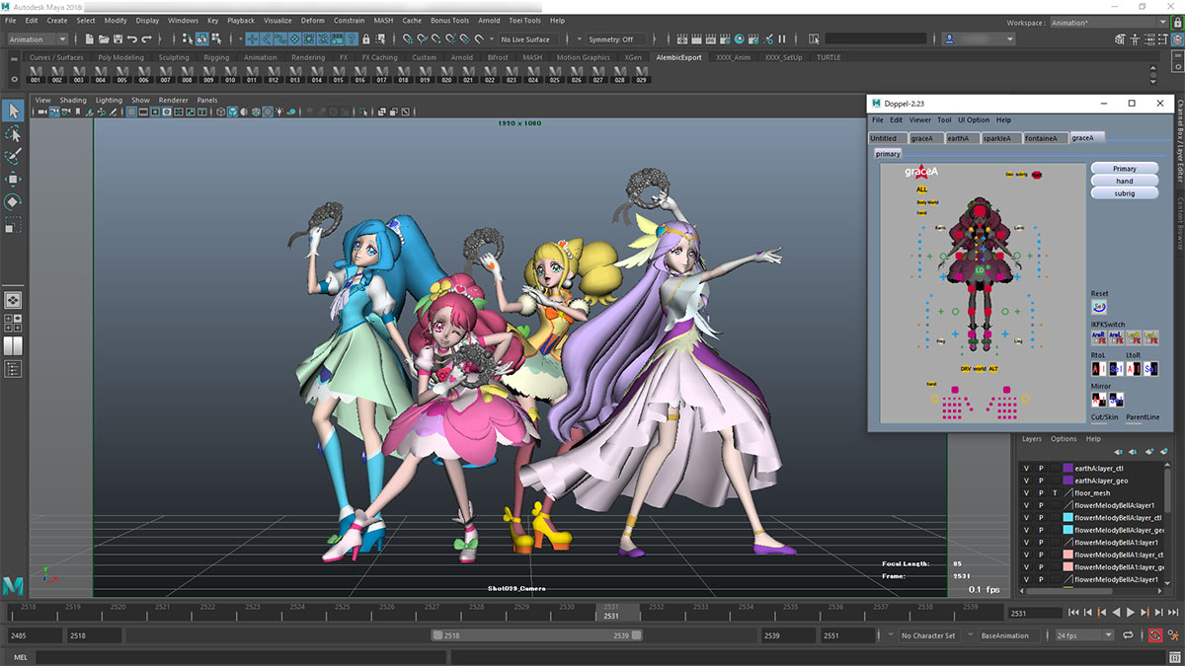
Task: Toggle T display type for floor_mesh
Action: pos(1055,492)
